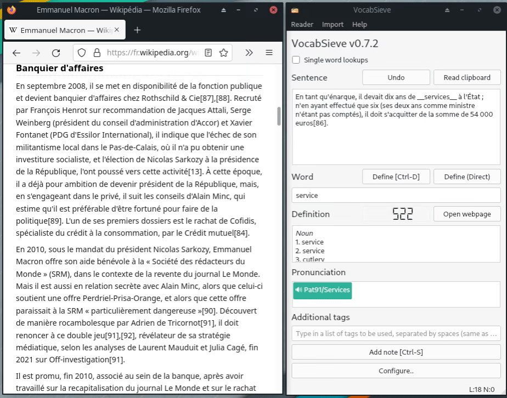Screen dimensions: 507x398
Task: Toggle reader view in address bar
Action: click(209, 53)
